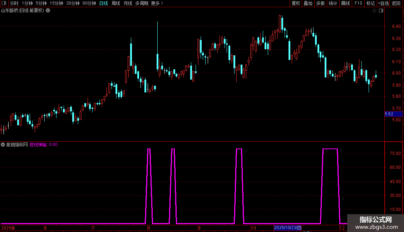The image size is (404, 232).
Task: Click the 75.00 indicator axis label
Action: 395,153
